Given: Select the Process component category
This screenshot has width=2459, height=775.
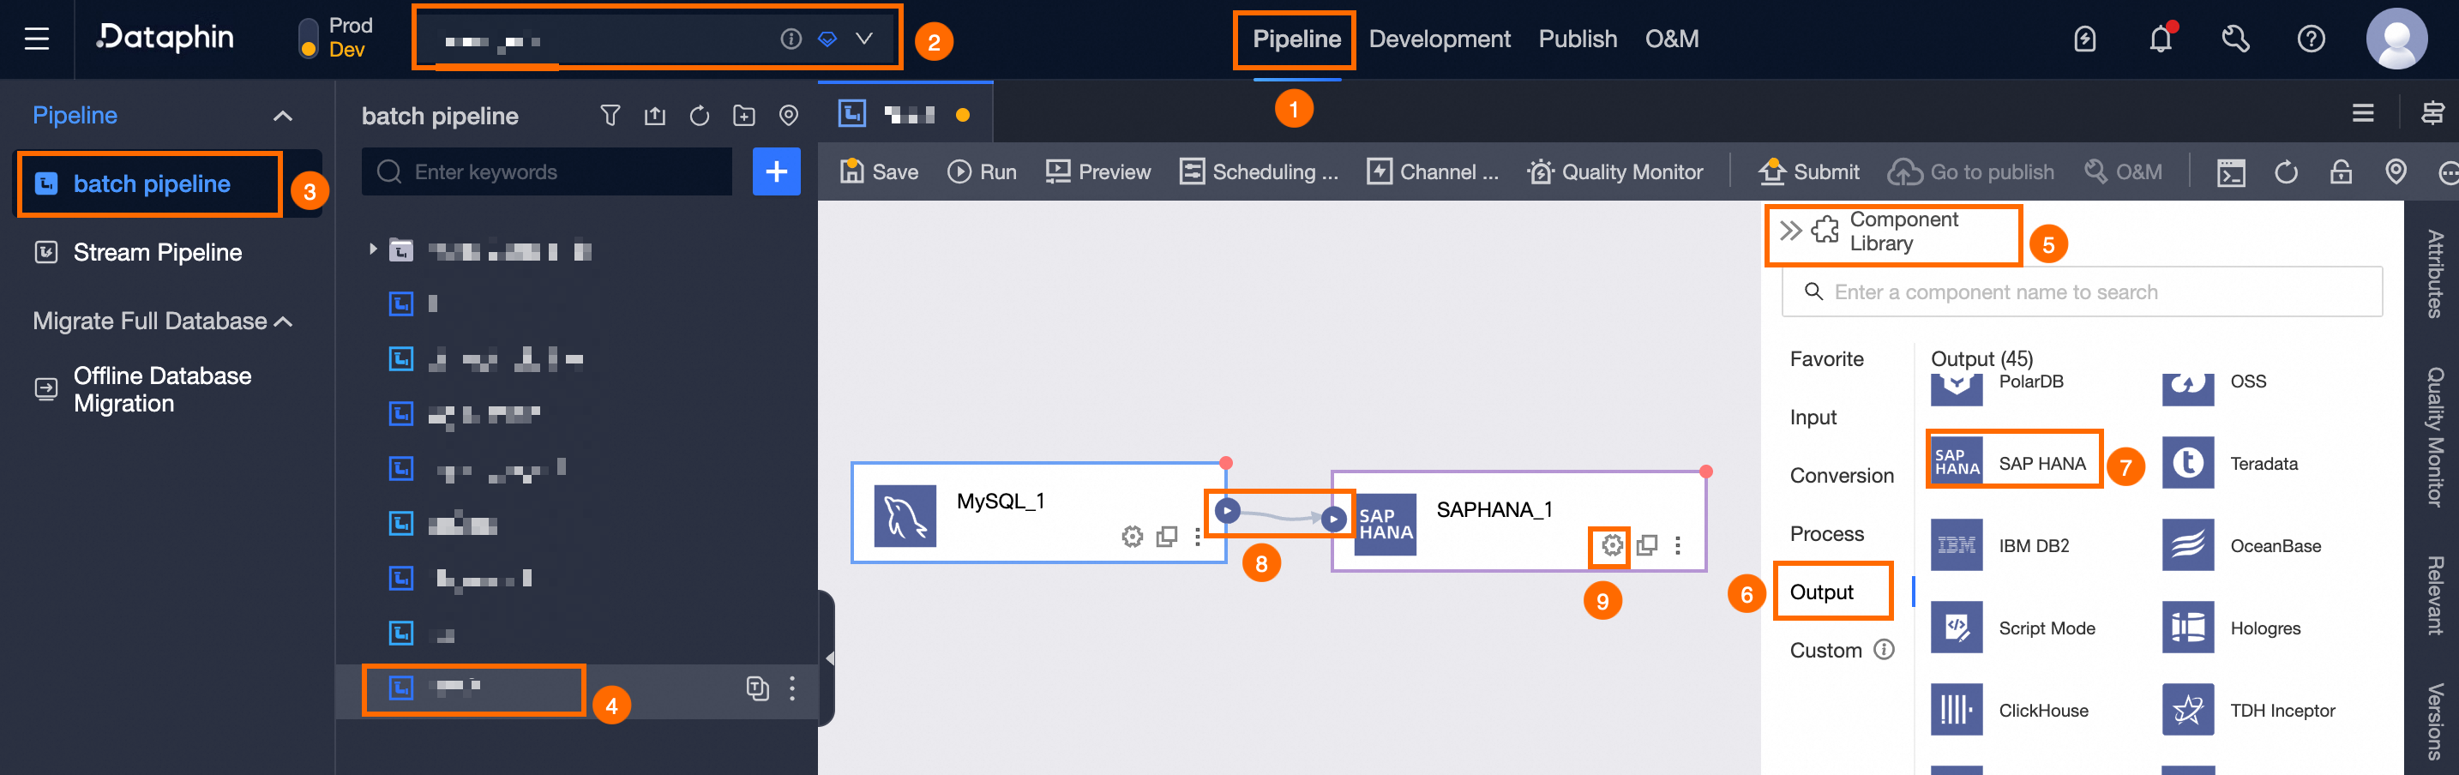Looking at the screenshot, I should click(x=1826, y=534).
